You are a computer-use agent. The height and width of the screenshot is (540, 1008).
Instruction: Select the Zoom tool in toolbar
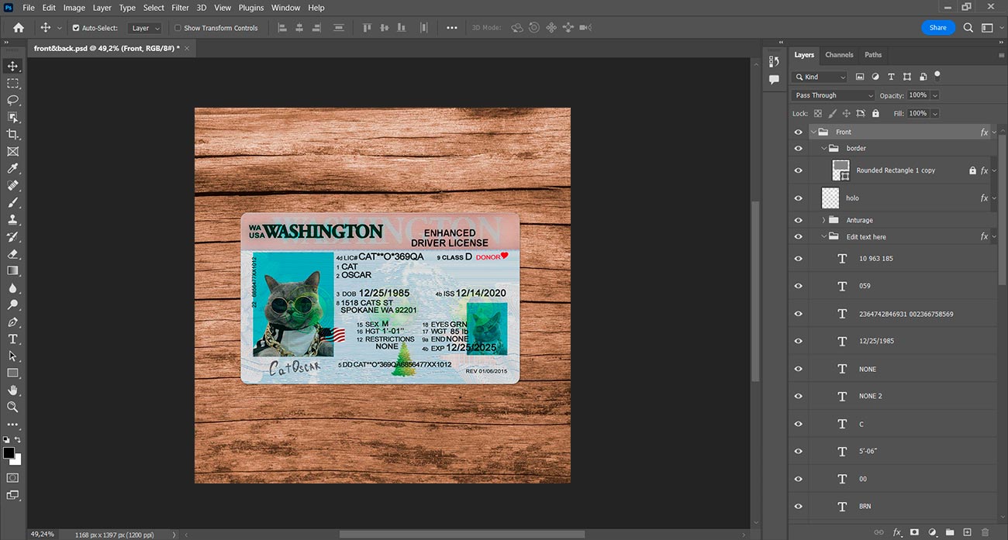pyautogui.click(x=13, y=407)
